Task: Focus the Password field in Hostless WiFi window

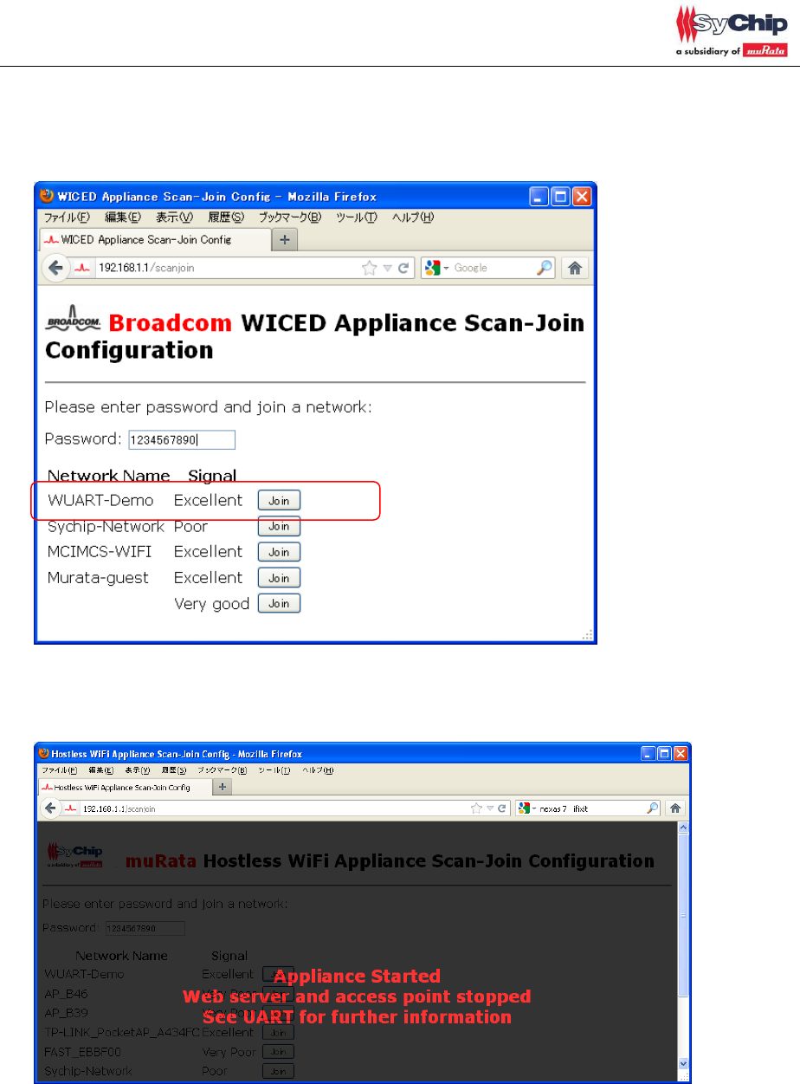Action: [x=145, y=929]
